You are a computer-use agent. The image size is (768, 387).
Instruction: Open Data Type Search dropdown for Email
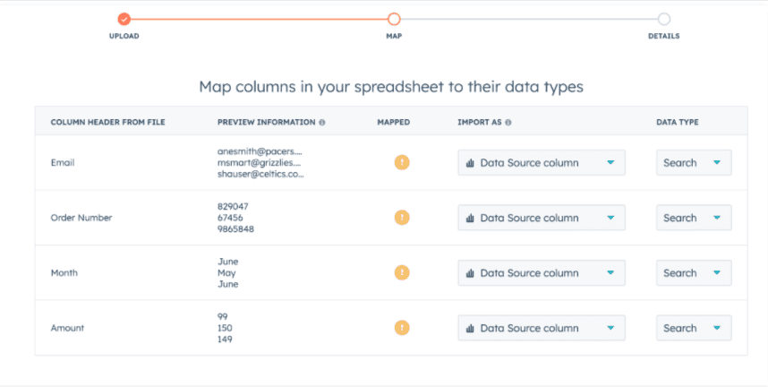[x=693, y=163]
